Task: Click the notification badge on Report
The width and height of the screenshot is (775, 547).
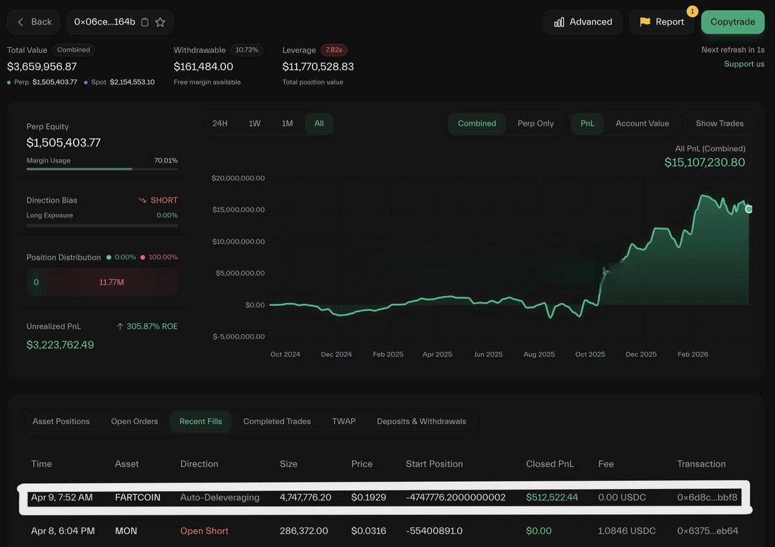Action: [692, 11]
